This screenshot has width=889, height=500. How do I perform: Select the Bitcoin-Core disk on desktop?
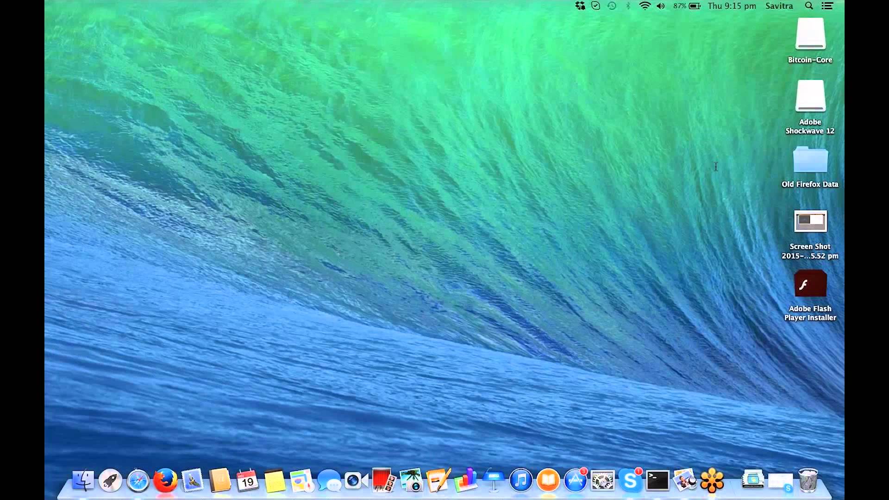click(x=810, y=34)
